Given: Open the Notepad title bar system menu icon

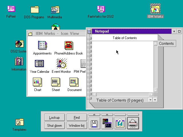Looking at the screenshot, I should pos(89,31).
